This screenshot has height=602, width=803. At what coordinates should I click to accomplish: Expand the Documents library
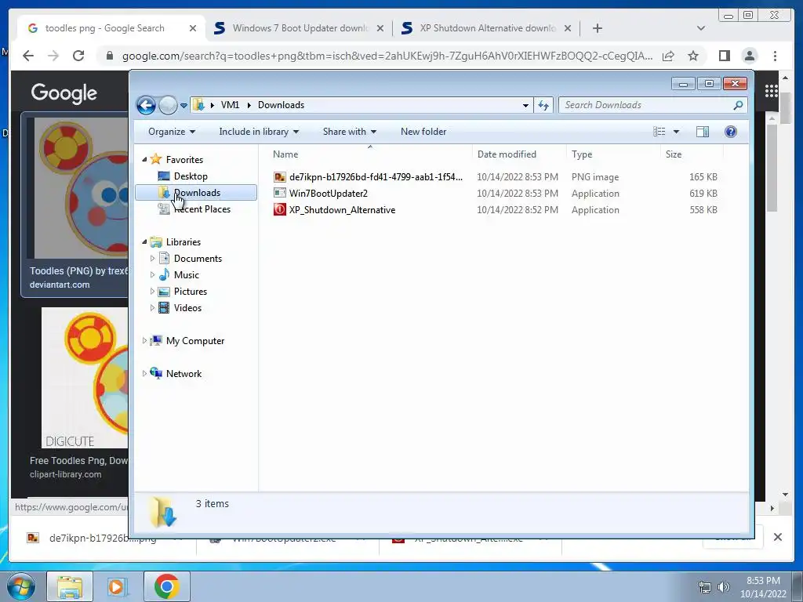pos(152,259)
